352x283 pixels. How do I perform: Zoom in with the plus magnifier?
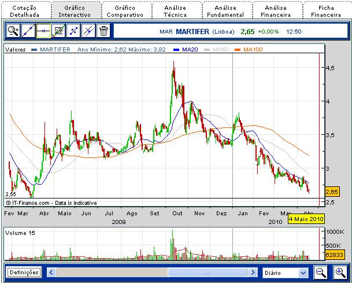(x=340, y=272)
